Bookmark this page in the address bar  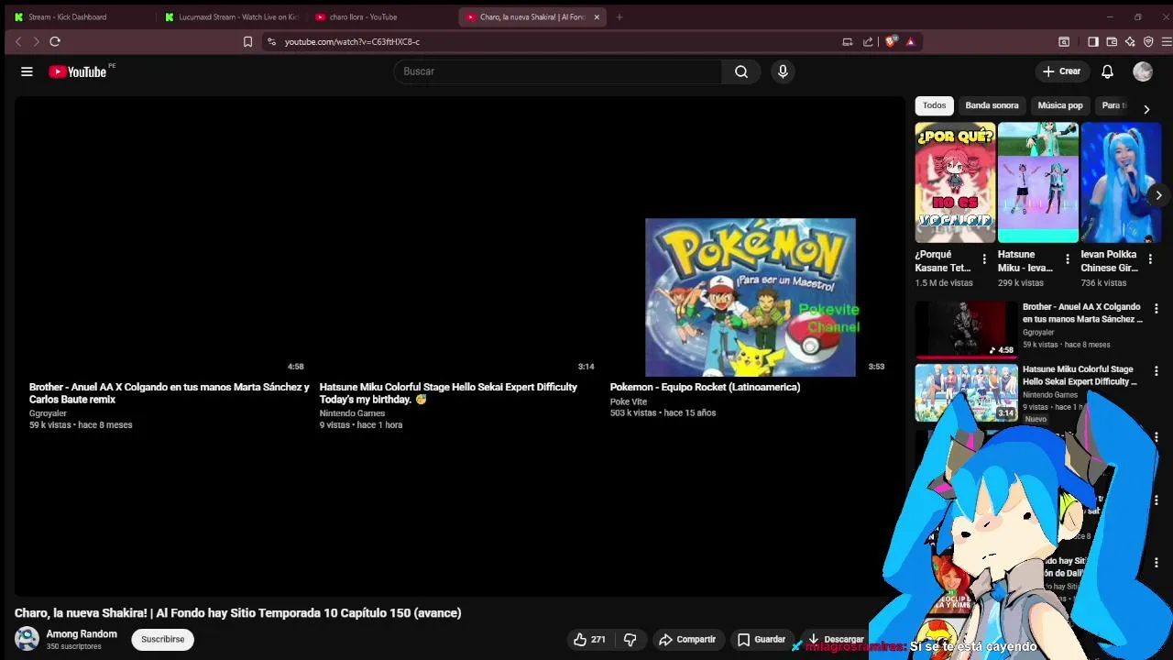click(x=247, y=41)
